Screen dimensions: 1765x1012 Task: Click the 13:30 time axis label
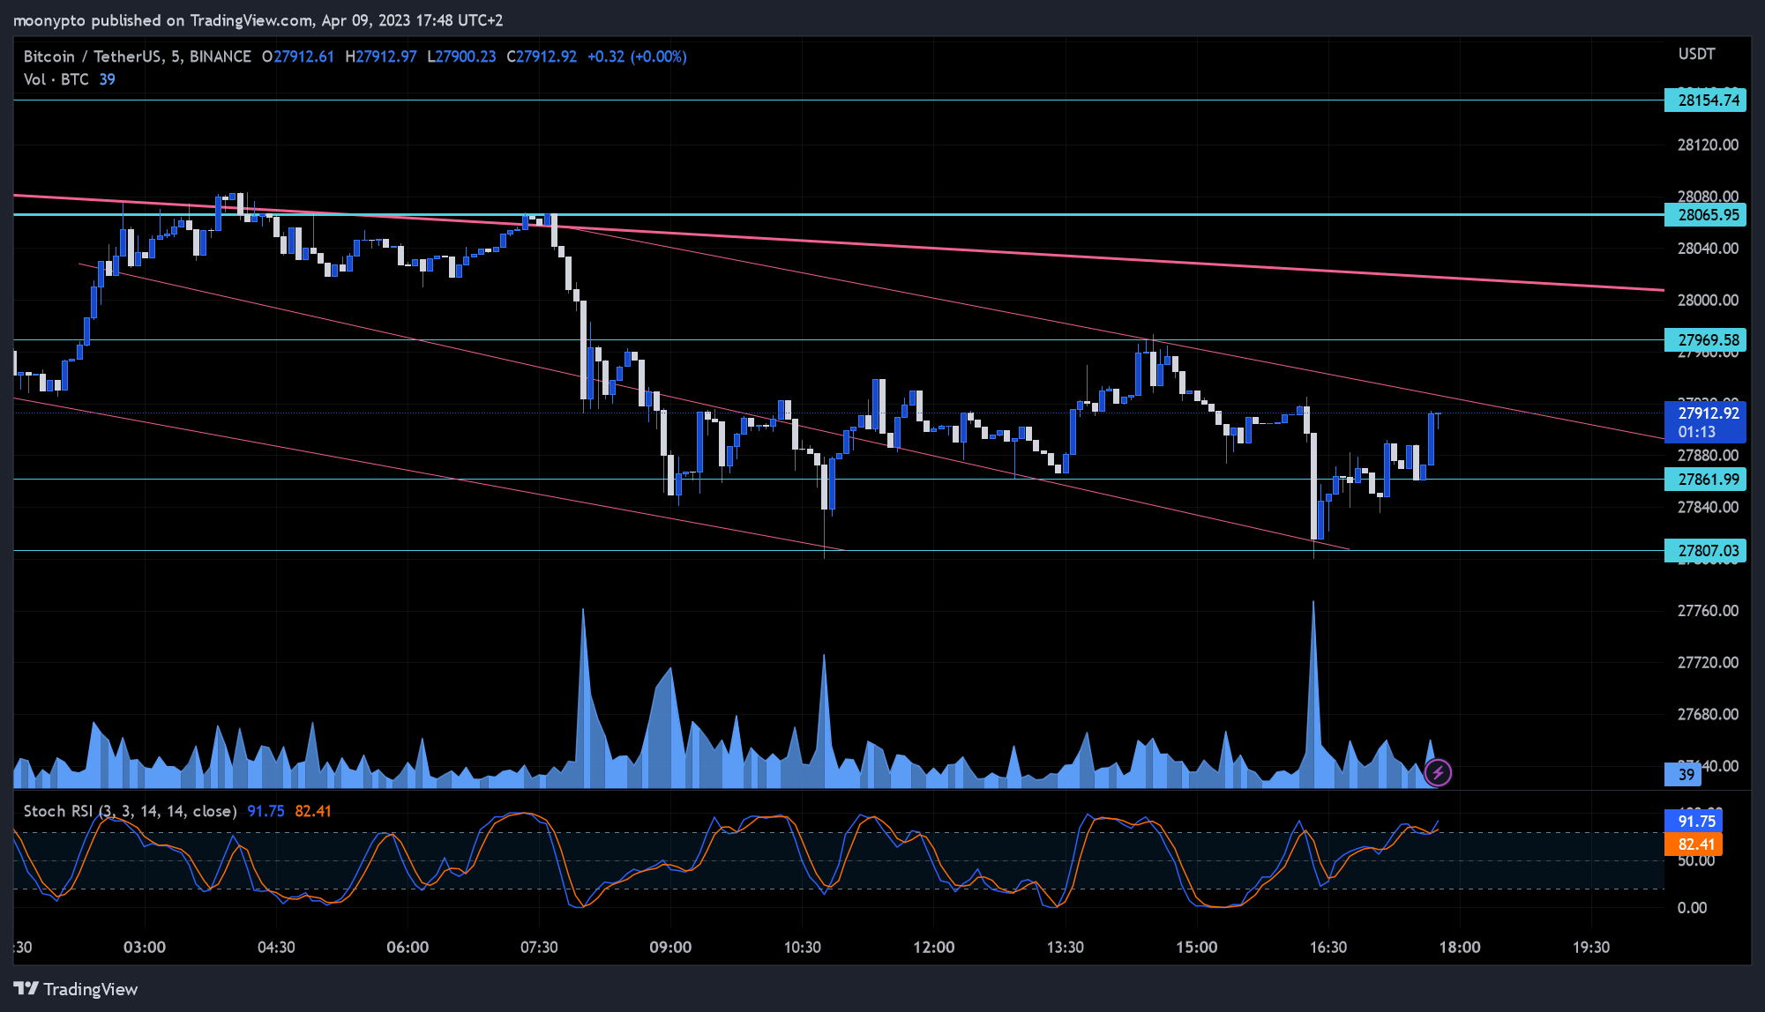[1066, 948]
